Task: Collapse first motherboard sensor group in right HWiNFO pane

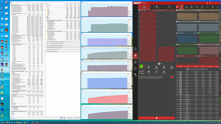Action: click(x=46, y=21)
